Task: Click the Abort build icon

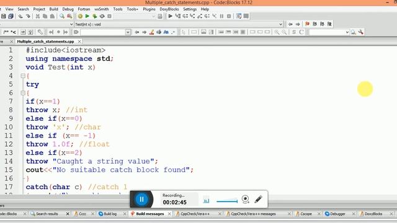Action: pos(109,16)
